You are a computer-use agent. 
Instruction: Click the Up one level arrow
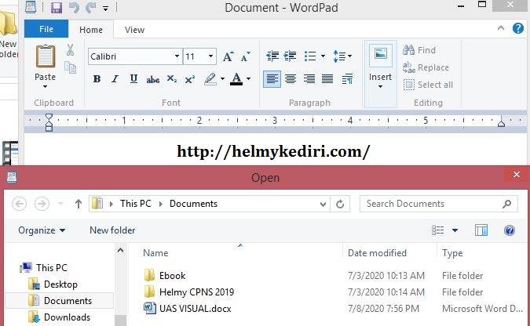click(x=79, y=204)
